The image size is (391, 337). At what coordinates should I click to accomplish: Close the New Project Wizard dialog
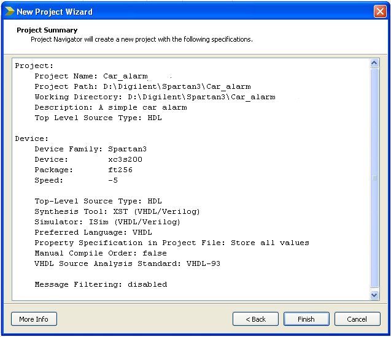pos(380,11)
